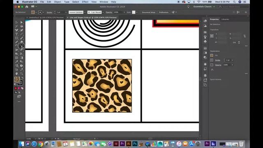
Task: Select the Magic Wand tool
Action: 16,26
